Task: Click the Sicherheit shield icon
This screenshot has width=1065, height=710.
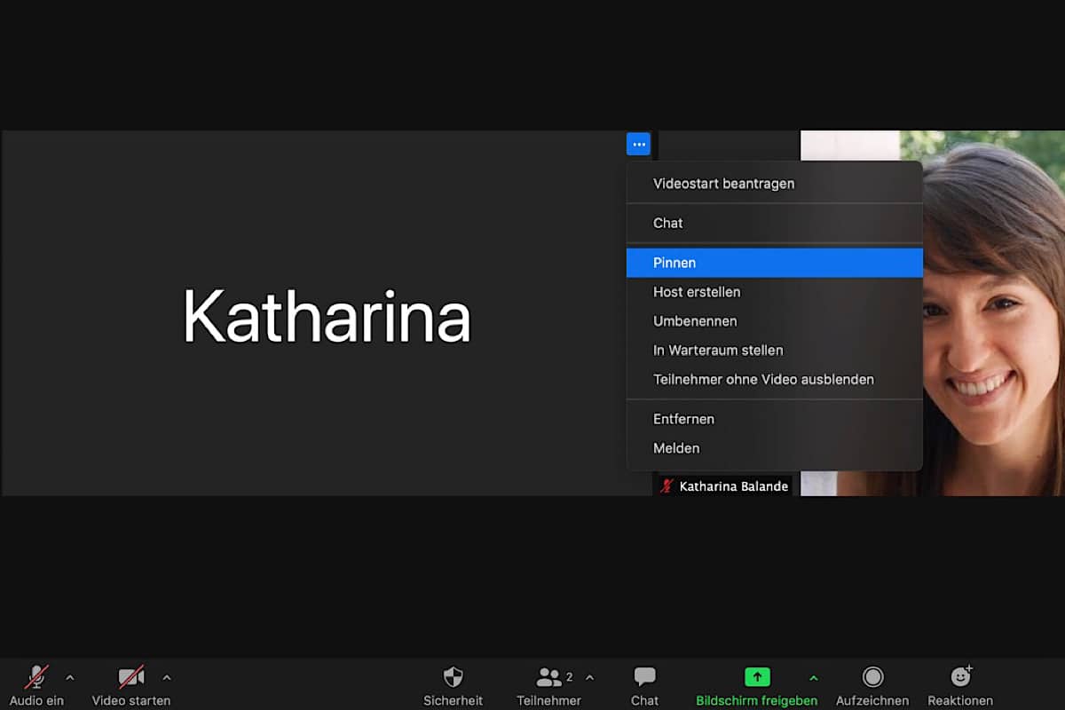Action: tap(453, 678)
